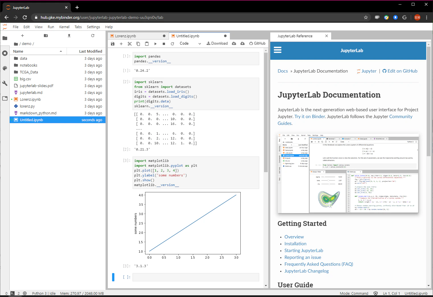Image resolution: width=433 pixels, height=297 pixels.
Task: Open the Kernel menu
Action: point(64,27)
